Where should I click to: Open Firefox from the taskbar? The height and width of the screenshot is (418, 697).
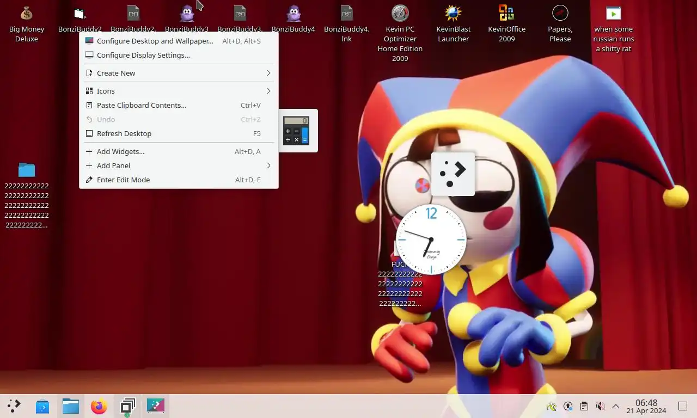click(x=99, y=406)
